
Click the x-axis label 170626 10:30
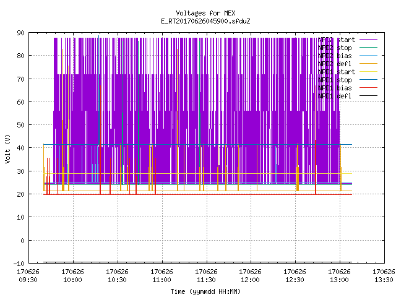pyautogui.click(x=117, y=276)
